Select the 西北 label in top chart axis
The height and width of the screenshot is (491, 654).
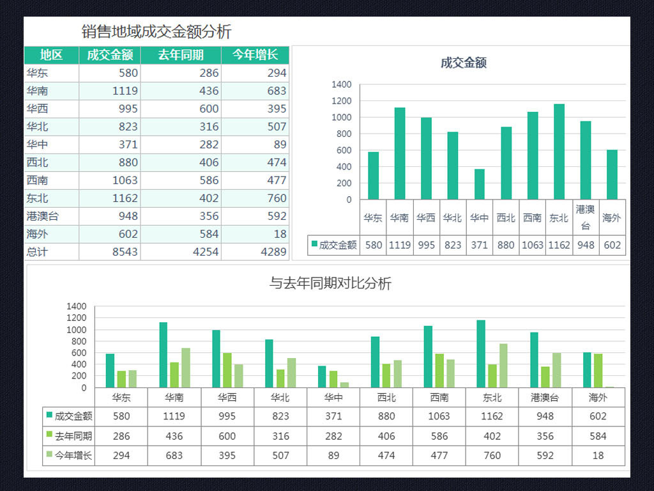pos(506,217)
